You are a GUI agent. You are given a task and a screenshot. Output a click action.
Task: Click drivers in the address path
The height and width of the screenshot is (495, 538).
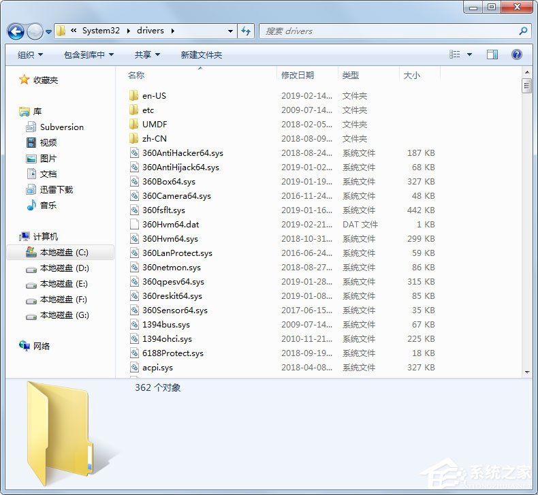151,31
